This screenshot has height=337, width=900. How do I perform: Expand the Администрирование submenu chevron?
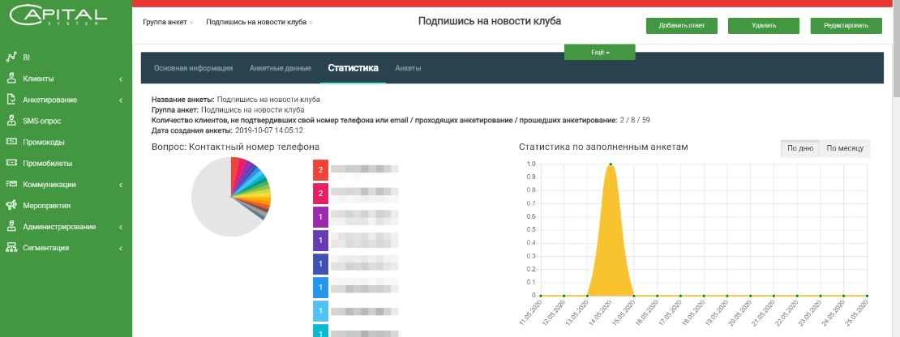point(121,227)
